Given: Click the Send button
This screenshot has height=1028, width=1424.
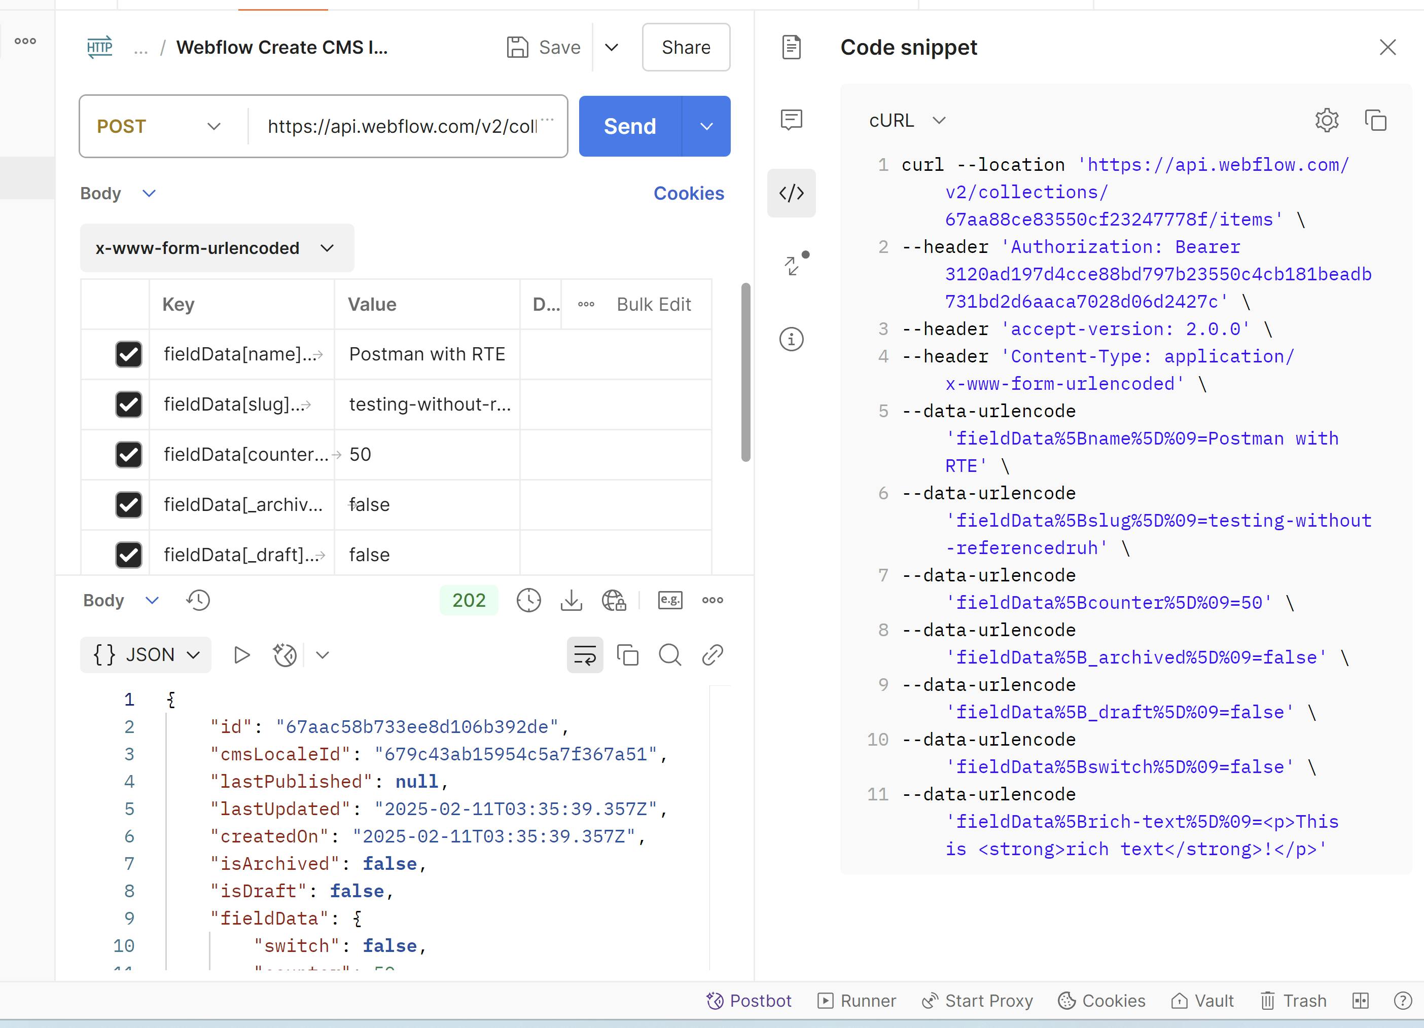Looking at the screenshot, I should point(629,126).
